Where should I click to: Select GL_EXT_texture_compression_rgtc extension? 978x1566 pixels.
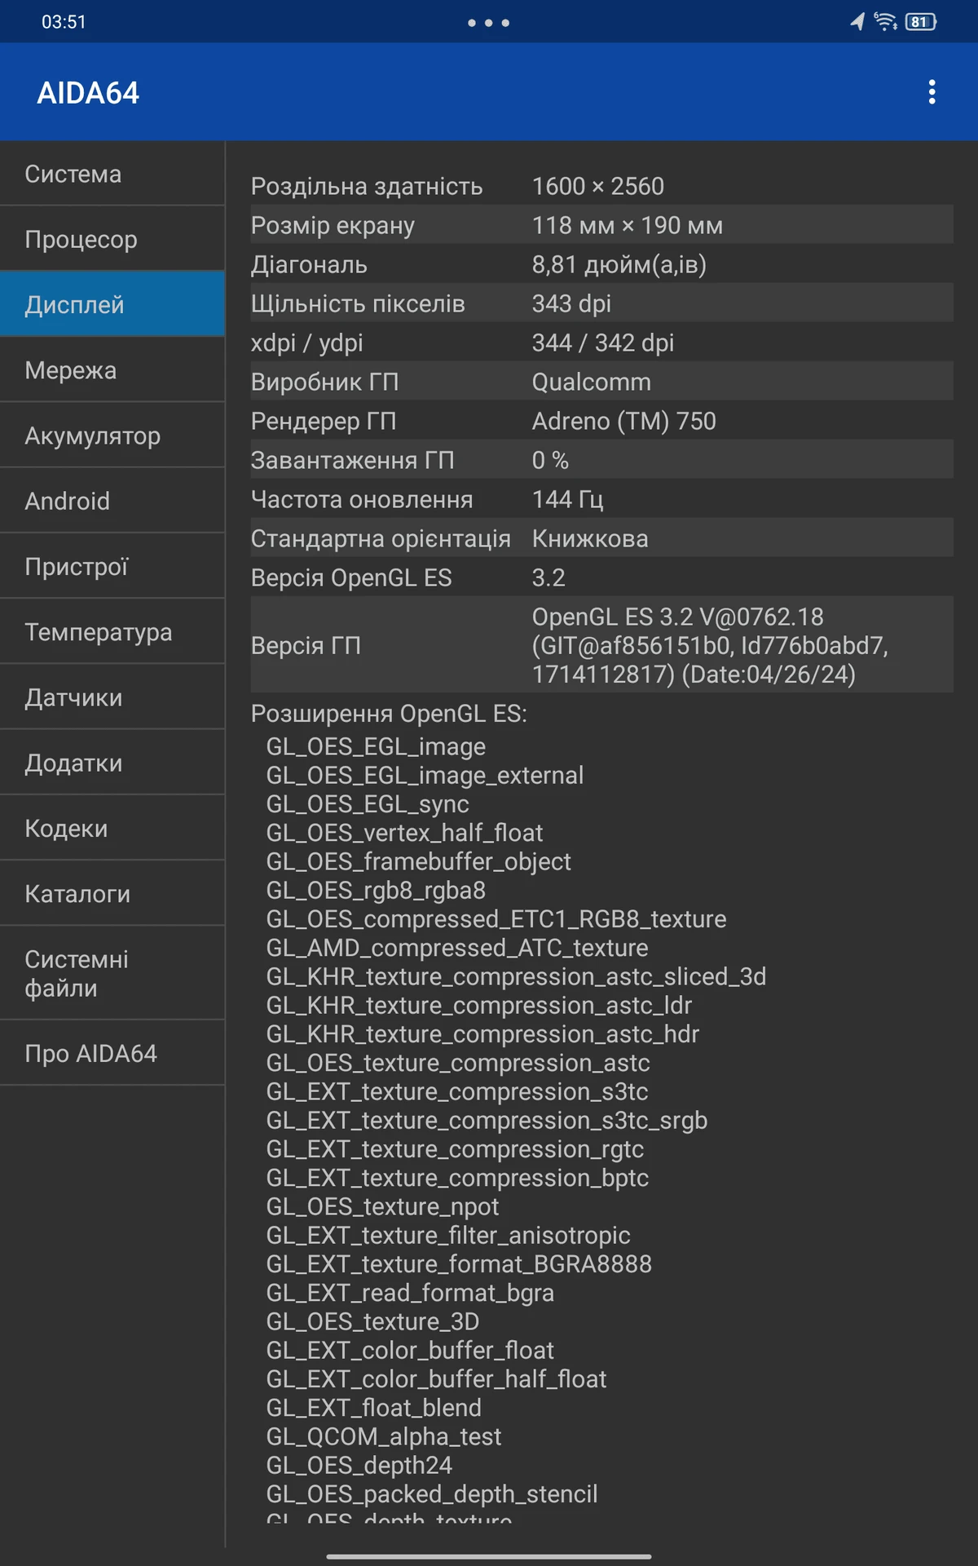(x=455, y=1148)
